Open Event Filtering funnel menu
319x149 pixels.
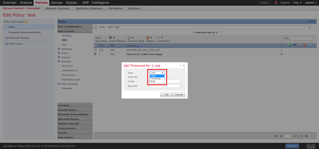tap(112, 38)
